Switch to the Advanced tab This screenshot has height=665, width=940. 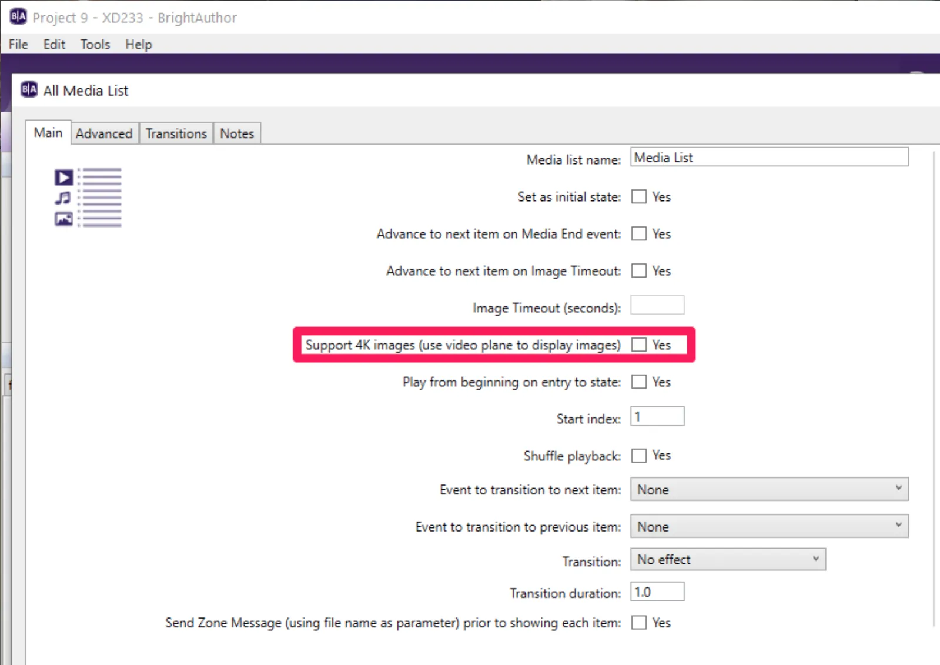pyautogui.click(x=104, y=133)
